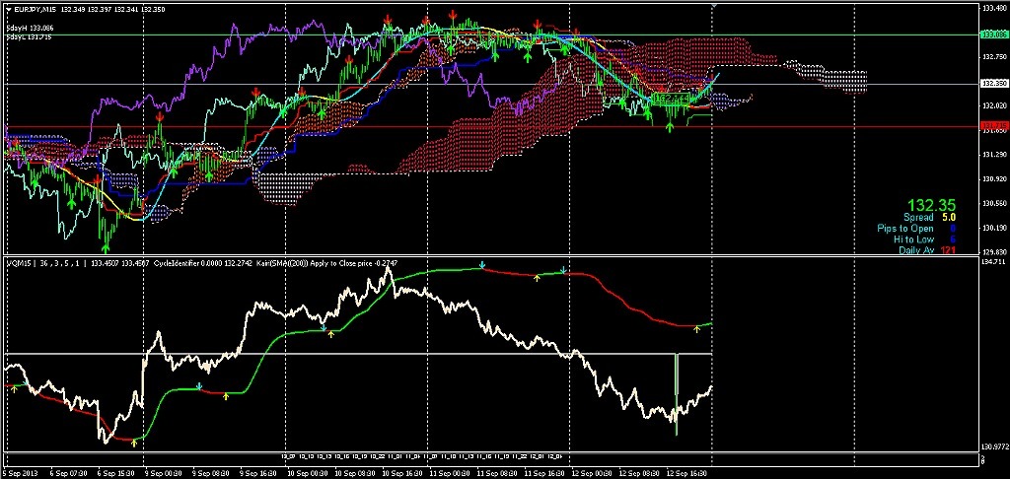This screenshot has height=479, width=1010.
Task: Click the 9 Sep 16:30 time label
Action: click(x=259, y=472)
